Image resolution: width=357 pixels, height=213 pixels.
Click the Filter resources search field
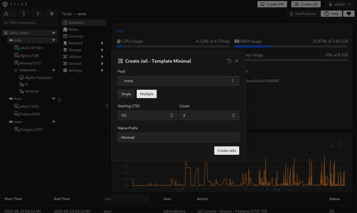click(x=30, y=23)
